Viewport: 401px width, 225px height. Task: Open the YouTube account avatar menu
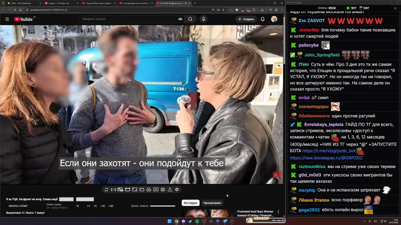click(274, 19)
